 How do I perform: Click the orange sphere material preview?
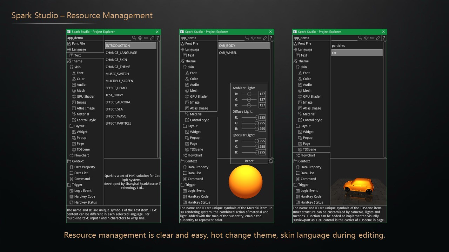click(x=246, y=182)
